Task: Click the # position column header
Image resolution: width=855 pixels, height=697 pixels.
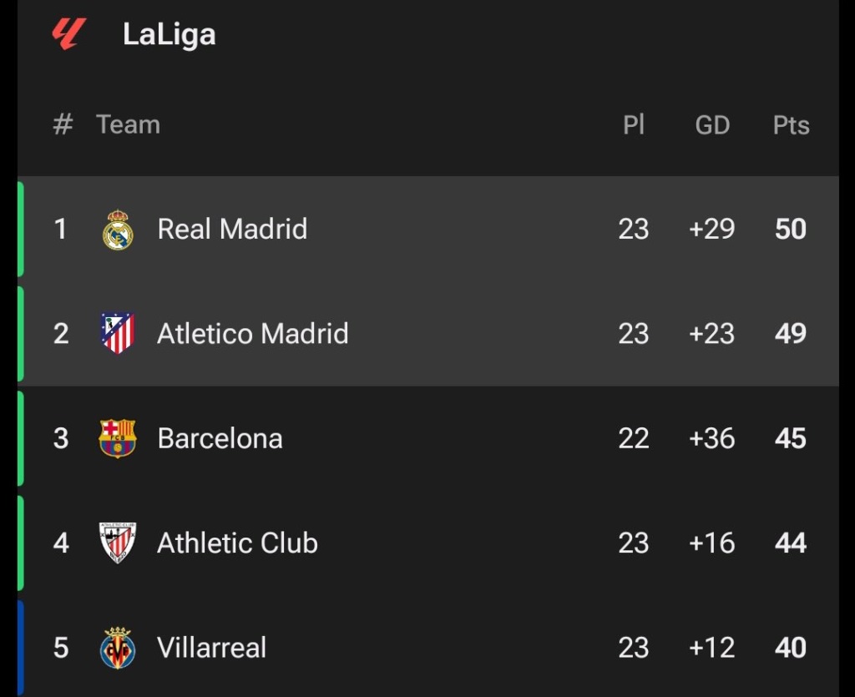Action: [x=63, y=125]
